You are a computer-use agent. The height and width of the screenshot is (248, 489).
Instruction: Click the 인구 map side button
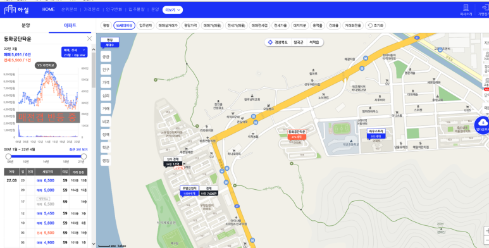(106, 70)
